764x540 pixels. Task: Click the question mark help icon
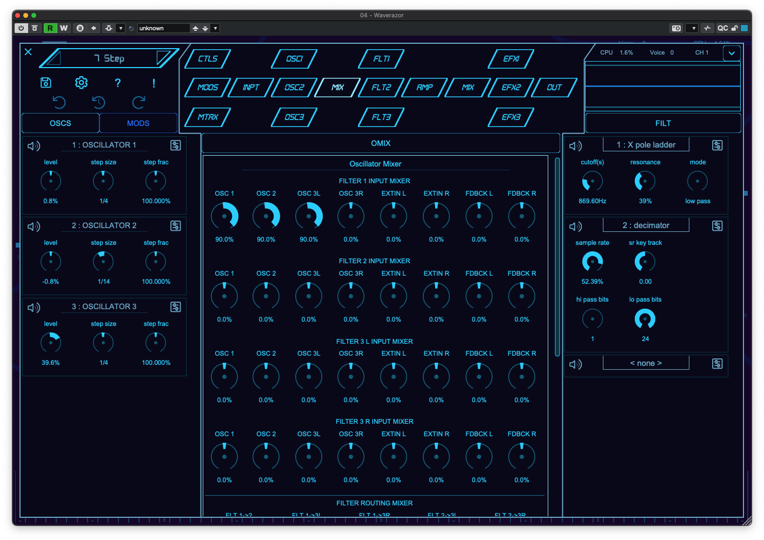coord(117,82)
